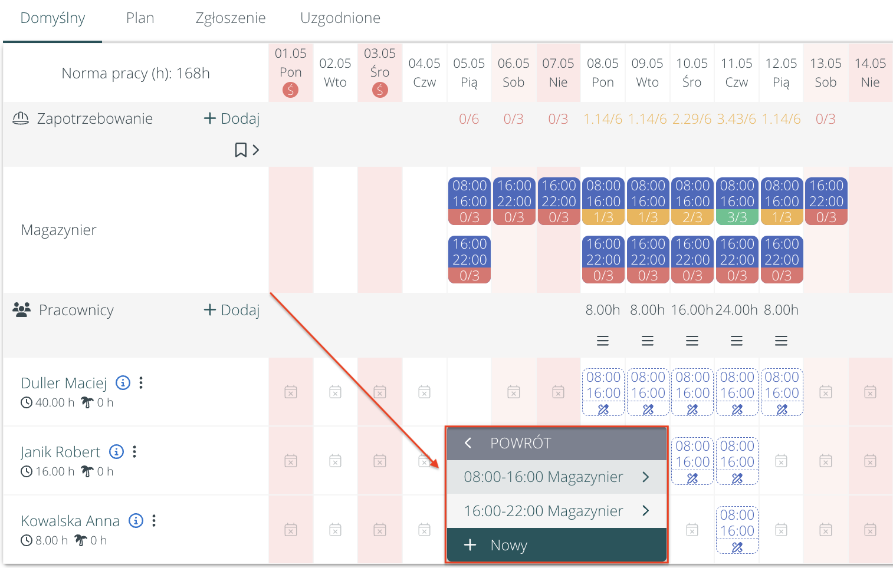Screen dimensions: 893x568
Task: Expand arrow next to bookmark icon
Action: tap(256, 150)
